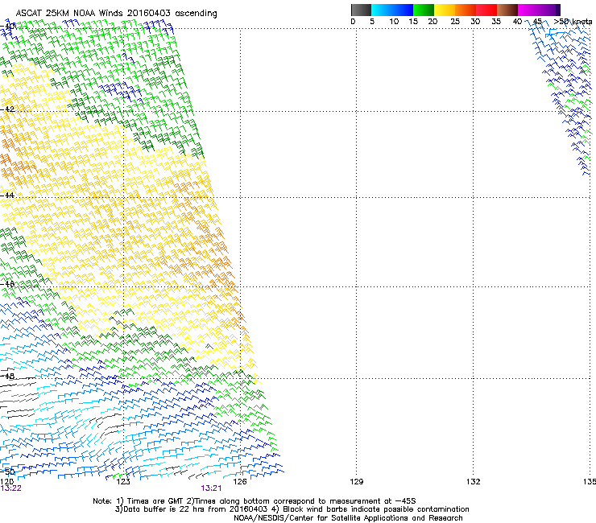Click the 'NOAA/NESDIS/Center for Satellite Applications' credit
Screen dimensions: 596x523
[321, 518]
